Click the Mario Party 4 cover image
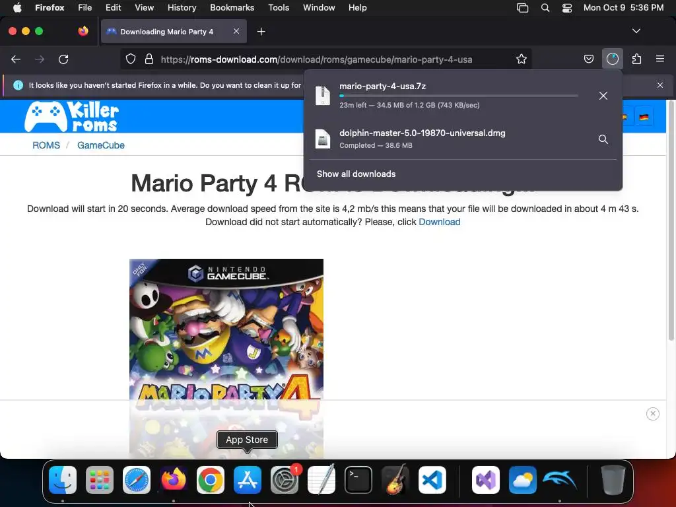Image resolution: width=676 pixels, height=507 pixels. pos(226,358)
